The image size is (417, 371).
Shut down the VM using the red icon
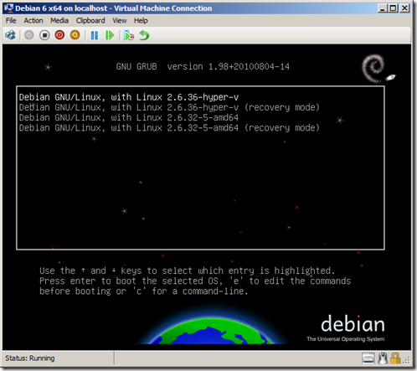[x=59, y=35]
